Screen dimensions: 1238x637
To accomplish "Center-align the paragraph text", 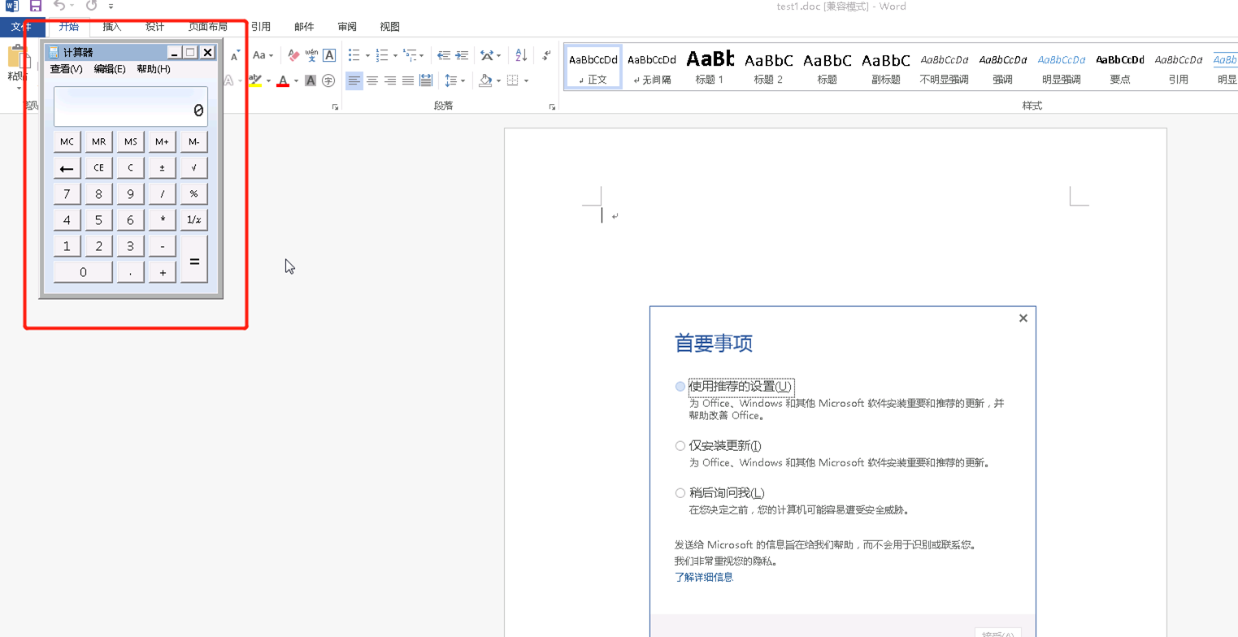I will click(372, 80).
